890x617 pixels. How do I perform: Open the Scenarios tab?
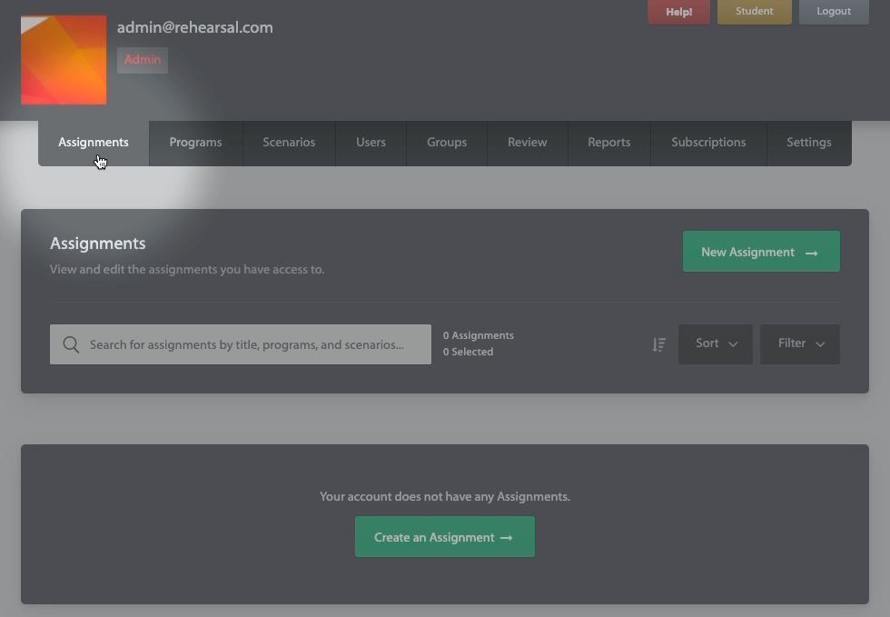(289, 143)
